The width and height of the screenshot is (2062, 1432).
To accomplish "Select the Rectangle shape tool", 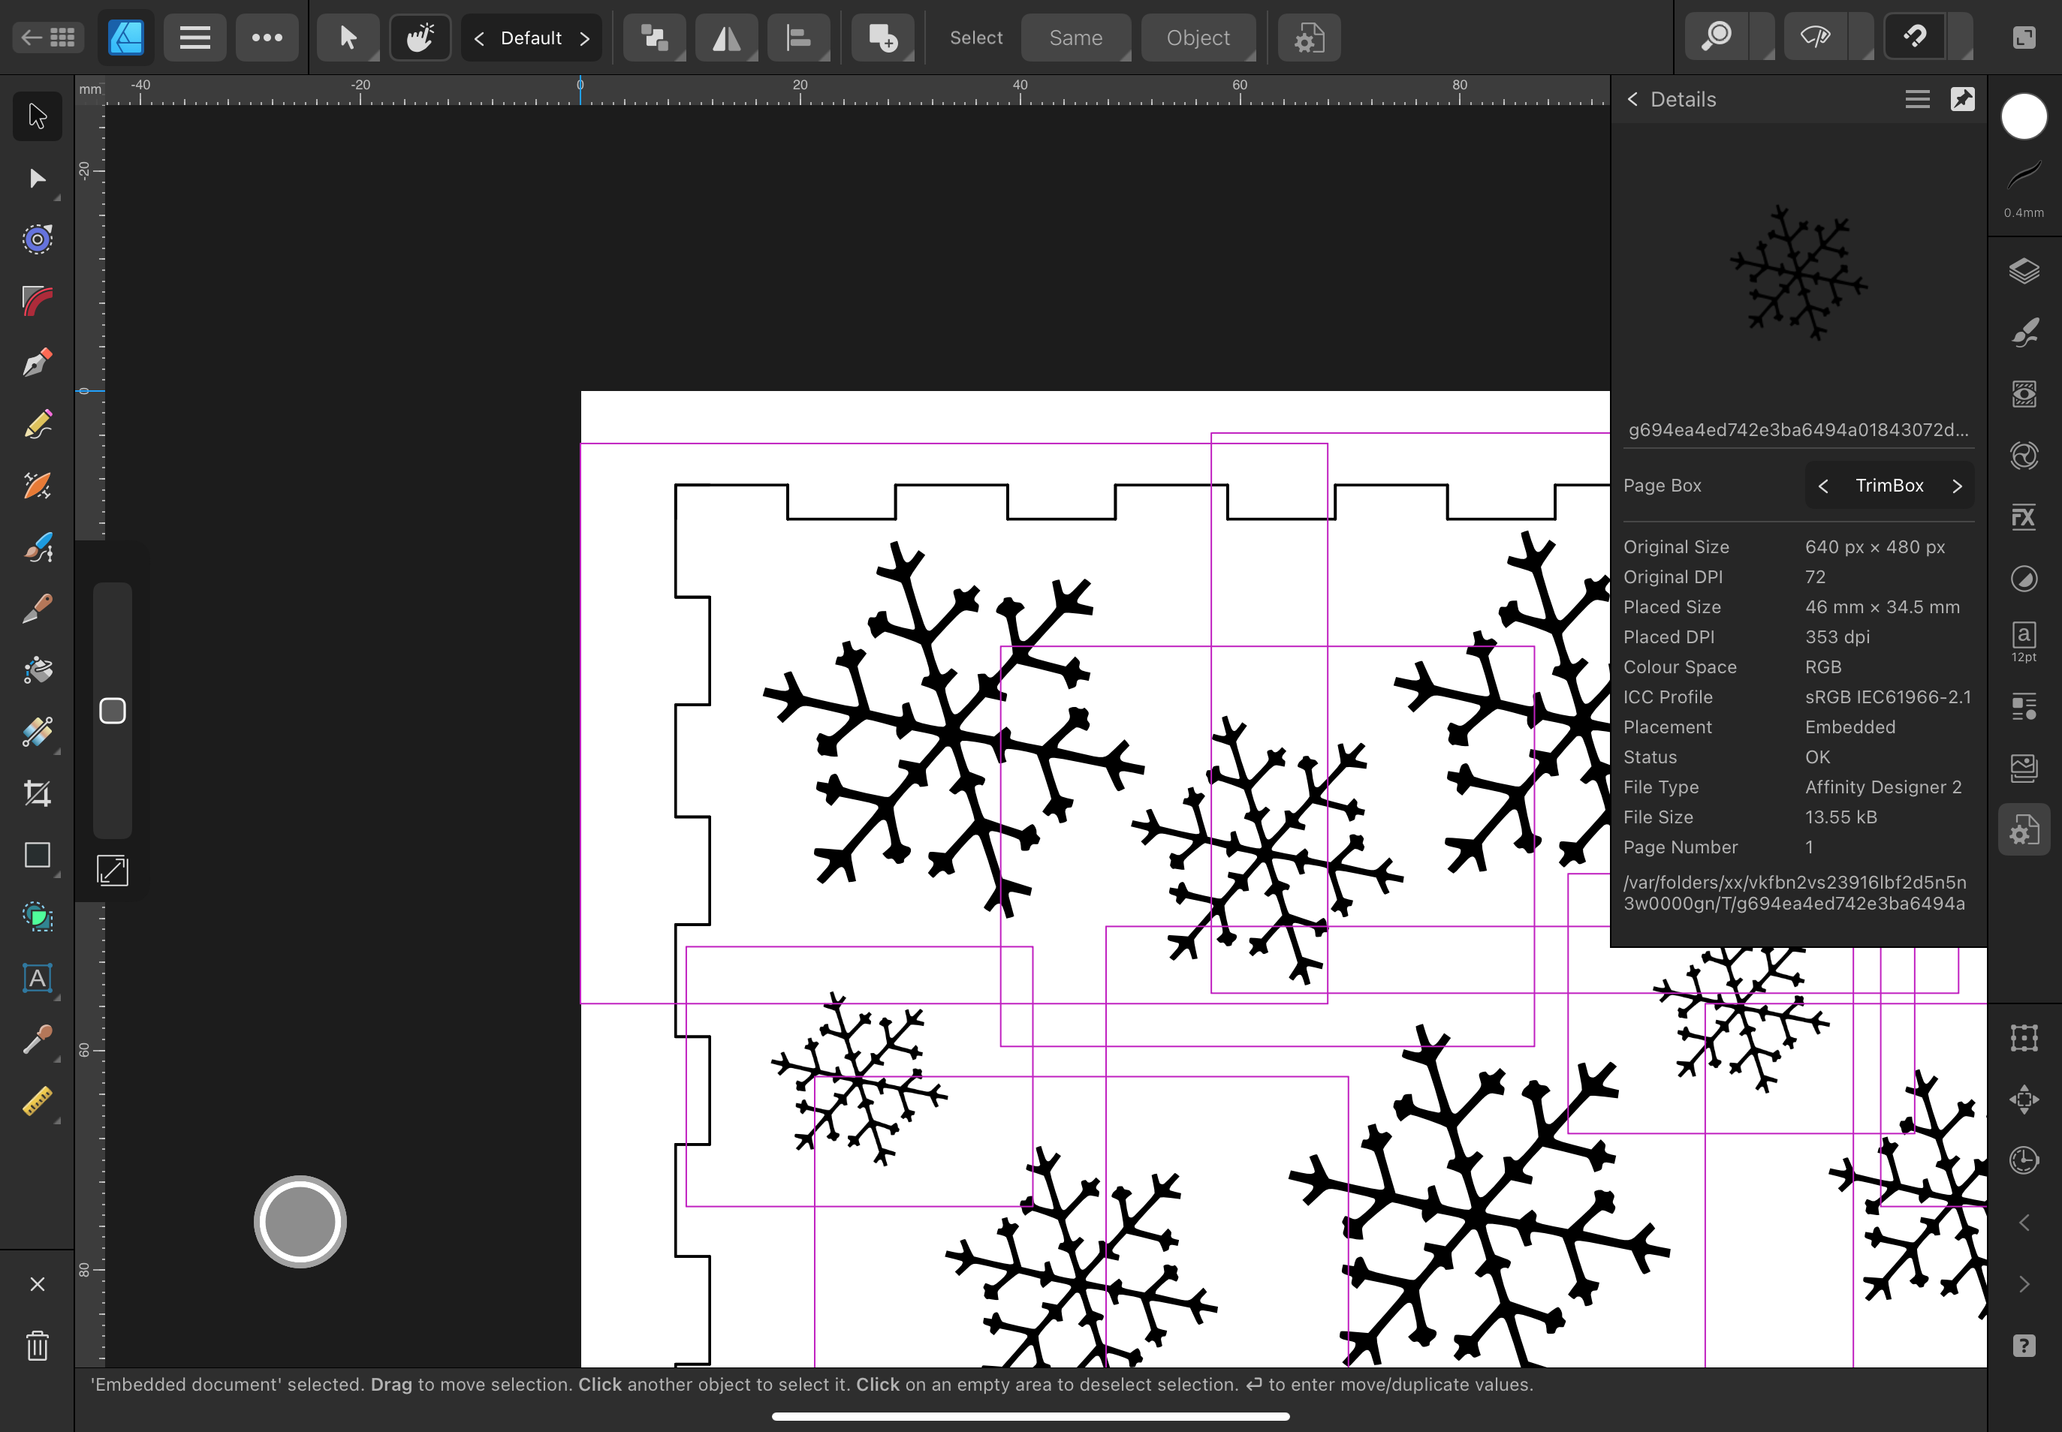I will [37, 855].
